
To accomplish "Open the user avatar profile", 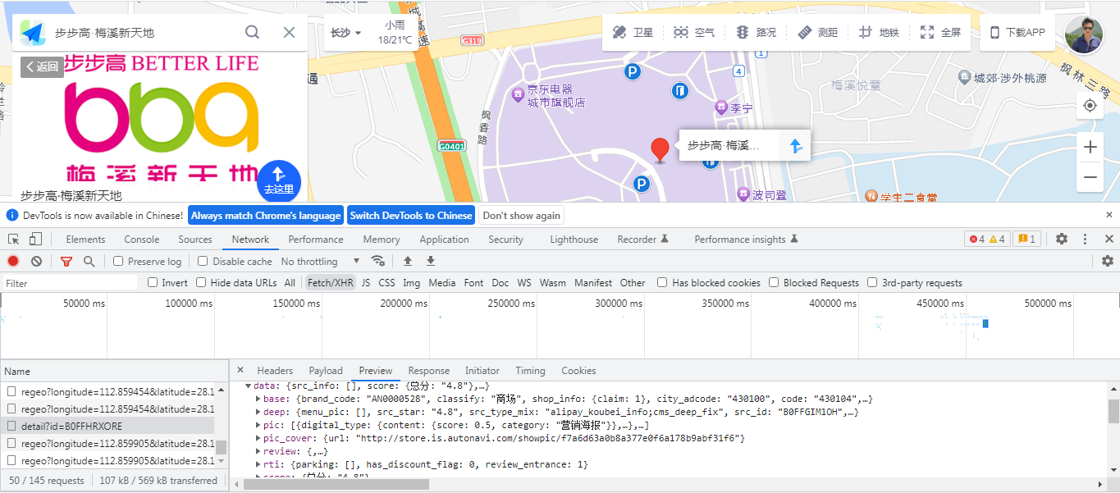I will 1084,34.
